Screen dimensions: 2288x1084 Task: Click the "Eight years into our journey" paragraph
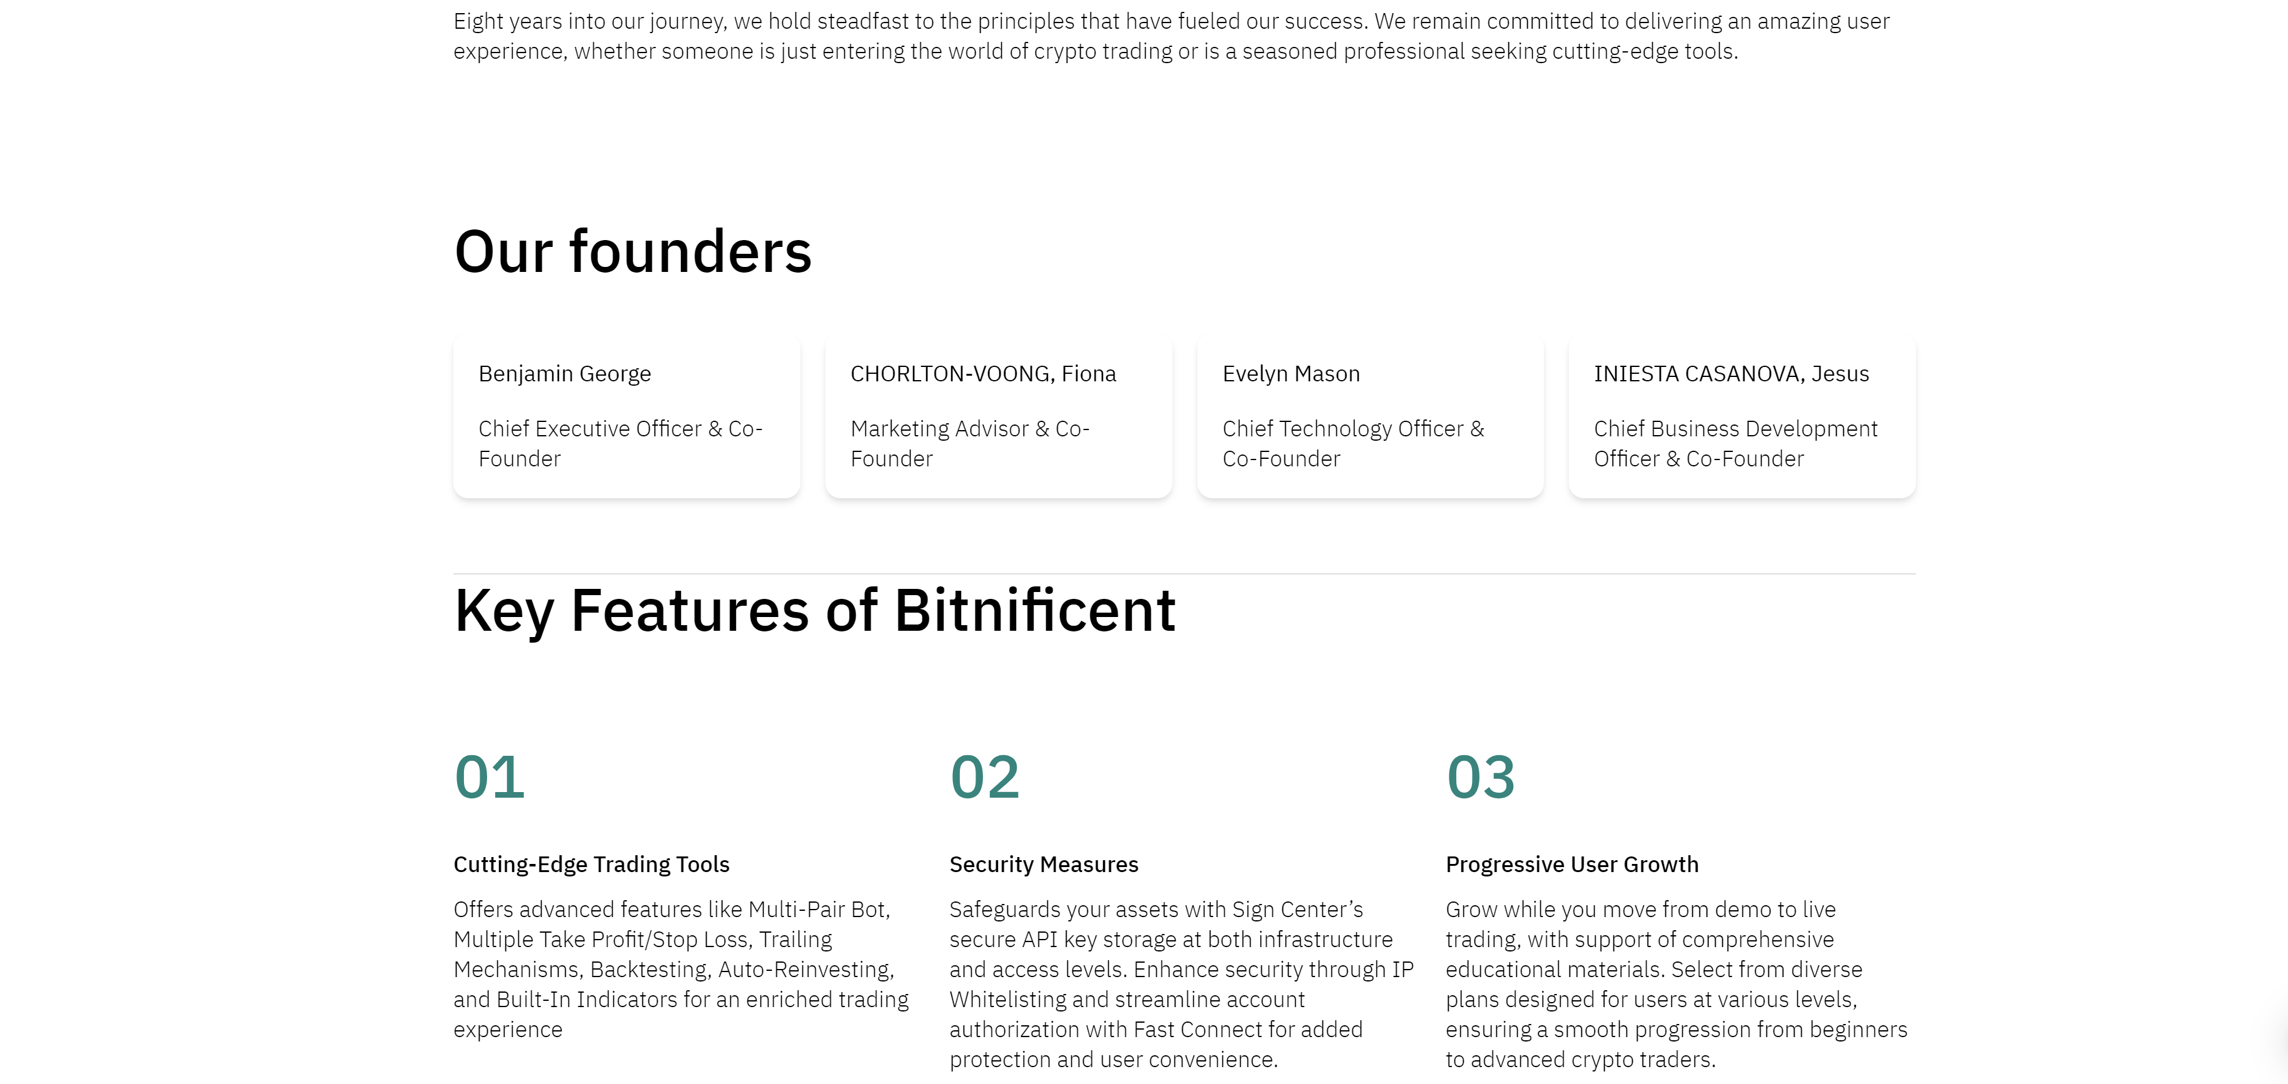(x=1171, y=36)
